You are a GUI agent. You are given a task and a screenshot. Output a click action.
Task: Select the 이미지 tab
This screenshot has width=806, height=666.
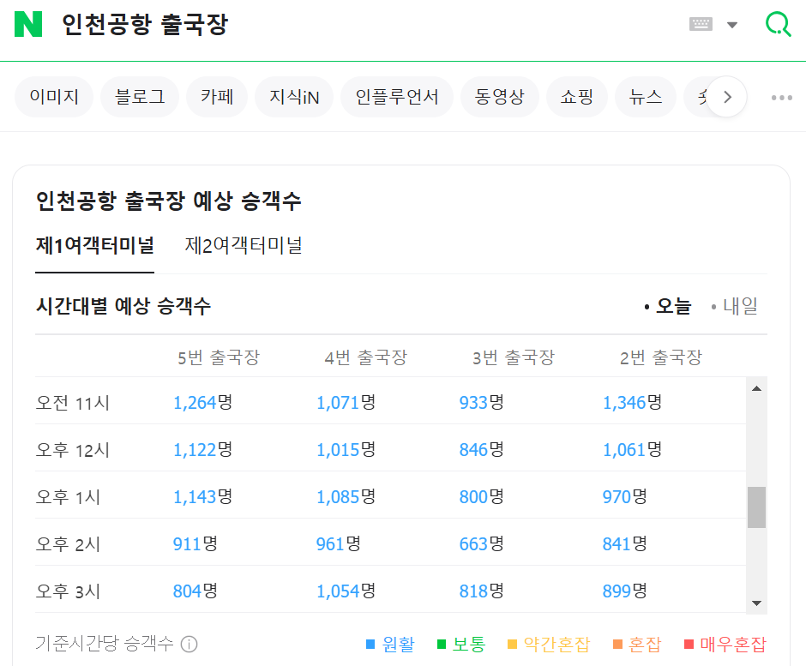[x=54, y=97]
